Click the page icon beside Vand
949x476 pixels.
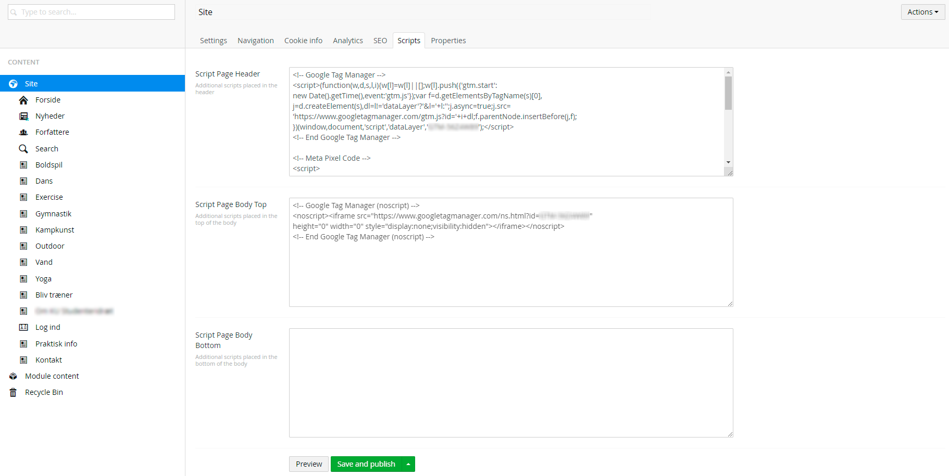coord(23,262)
